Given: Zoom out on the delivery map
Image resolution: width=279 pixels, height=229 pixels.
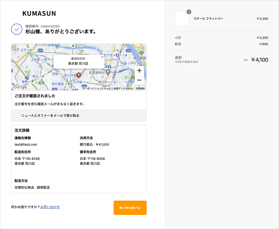Looking at the screenshot, I should [139, 80].
